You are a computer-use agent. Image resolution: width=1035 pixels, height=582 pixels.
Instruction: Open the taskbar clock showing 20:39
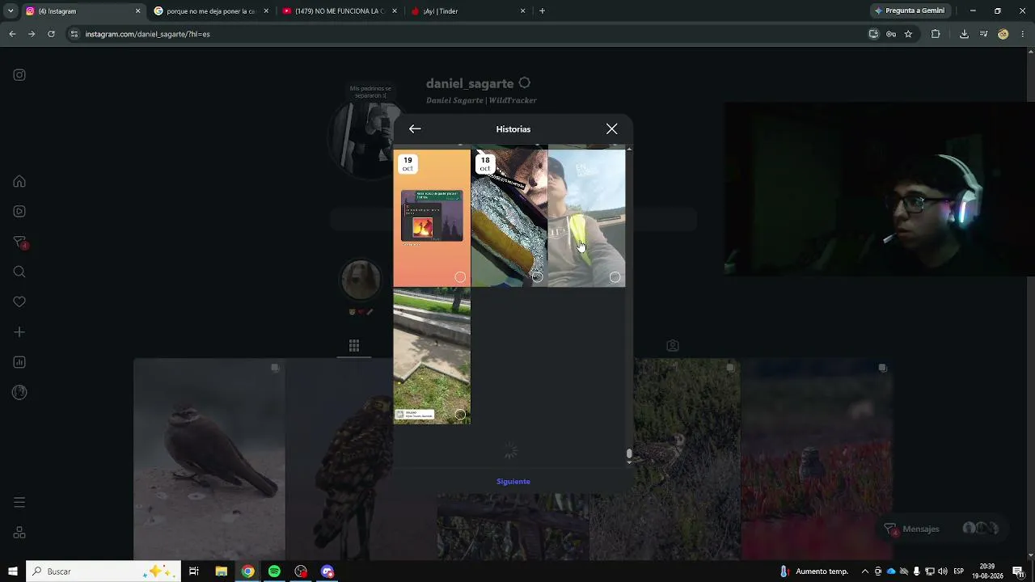coord(987,571)
